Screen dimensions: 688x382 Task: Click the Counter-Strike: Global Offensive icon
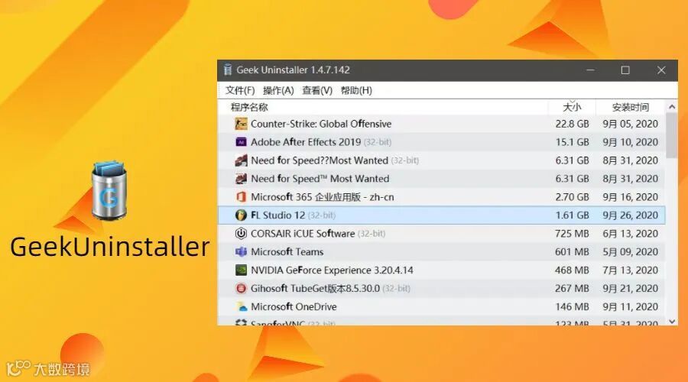tap(241, 124)
